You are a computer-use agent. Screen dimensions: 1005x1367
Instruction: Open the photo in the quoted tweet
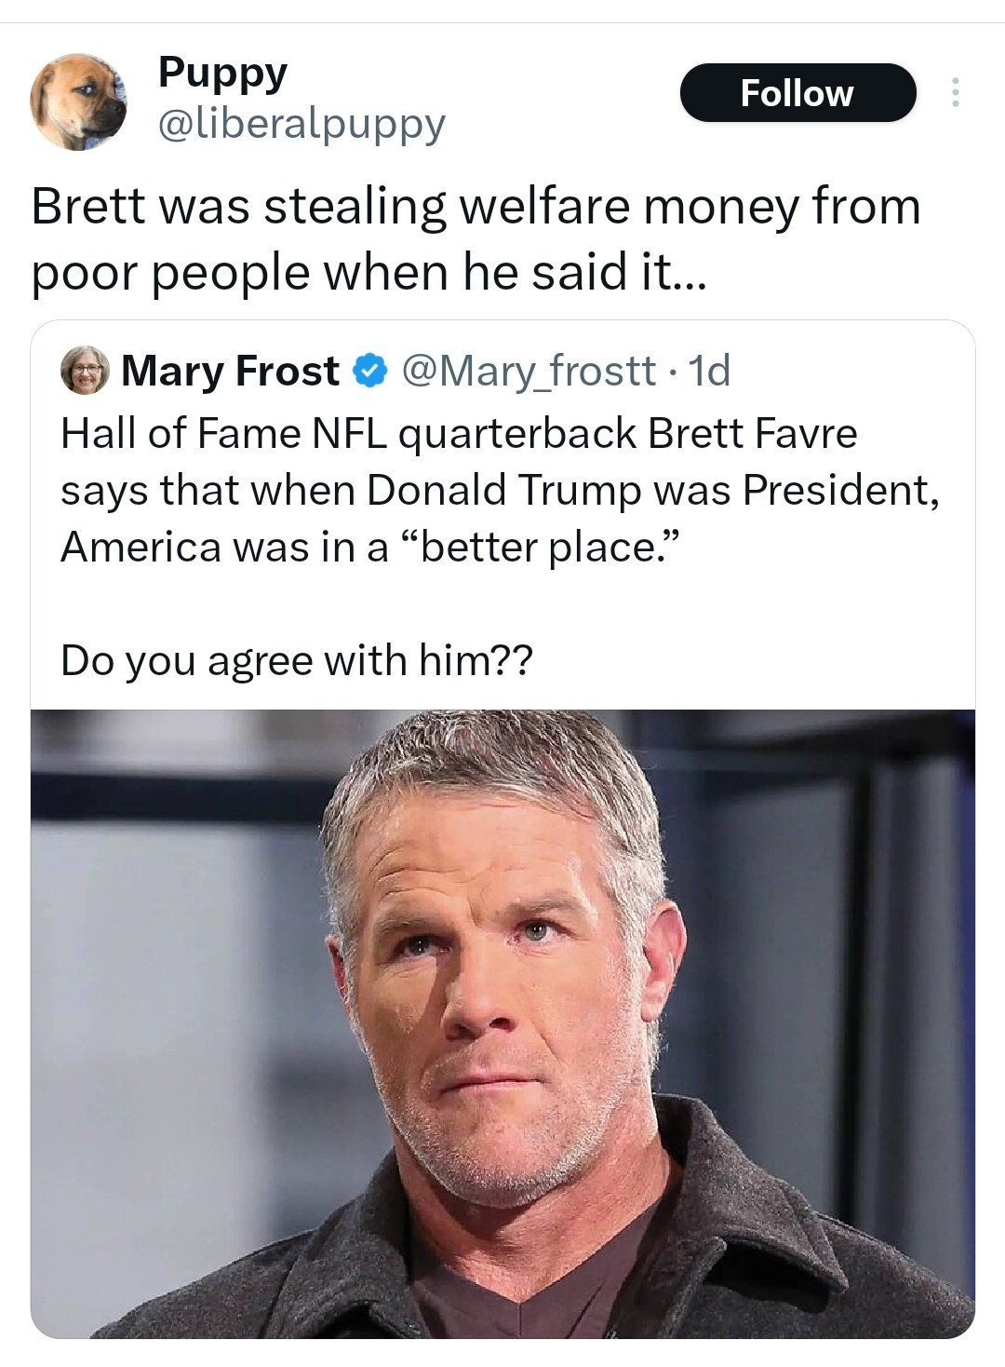coord(502,1022)
